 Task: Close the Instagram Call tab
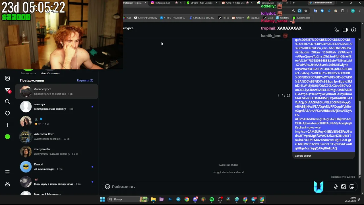[x=181, y=3]
